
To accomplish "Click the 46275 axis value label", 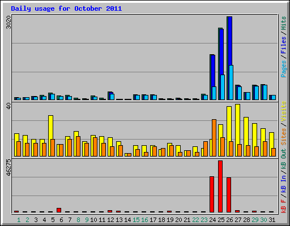I will tap(8, 167).
